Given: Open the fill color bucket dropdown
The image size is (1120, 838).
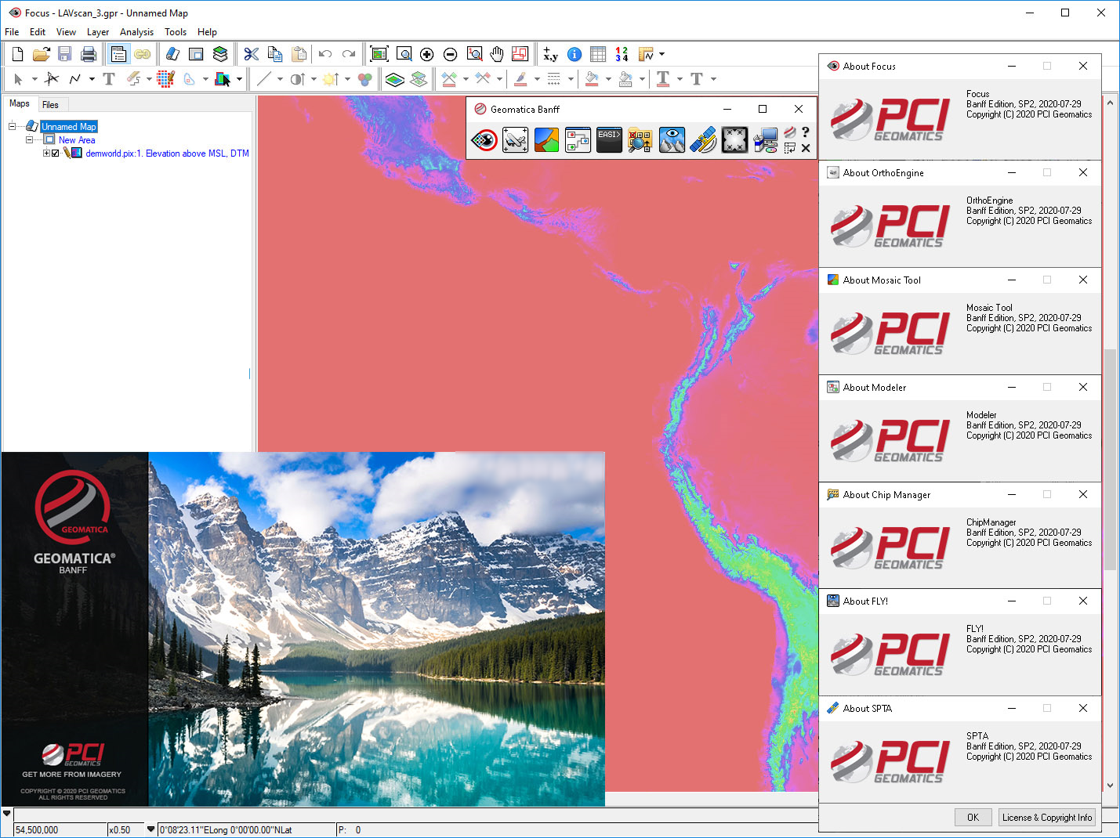Looking at the screenshot, I should pyautogui.click(x=608, y=79).
